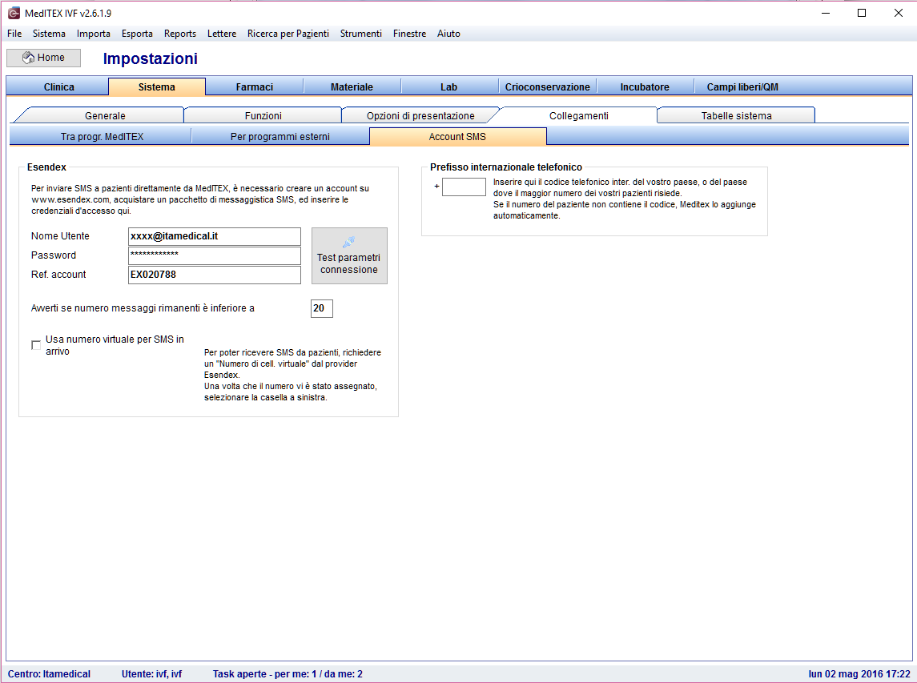This screenshot has width=917, height=683.
Task: Open the Sistema menu in menu bar
Action: (x=49, y=34)
